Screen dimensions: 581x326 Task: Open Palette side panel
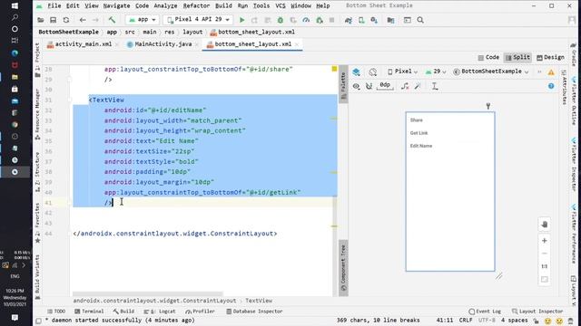pos(343,85)
